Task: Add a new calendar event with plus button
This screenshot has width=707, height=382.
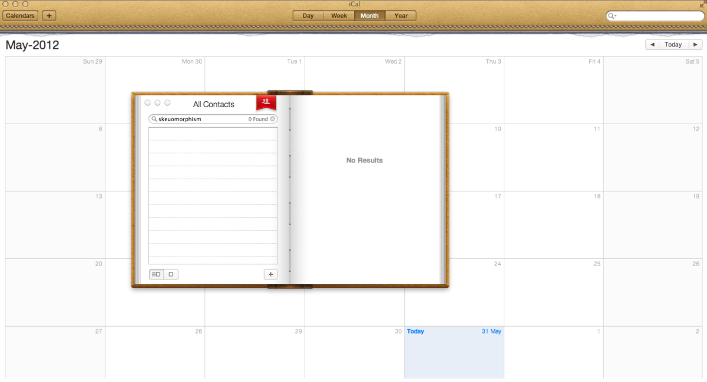Action: [x=49, y=16]
